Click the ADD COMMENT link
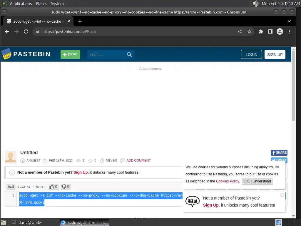Screen dimensions: 301x226 pyautogui.click(x=138, y=160)
